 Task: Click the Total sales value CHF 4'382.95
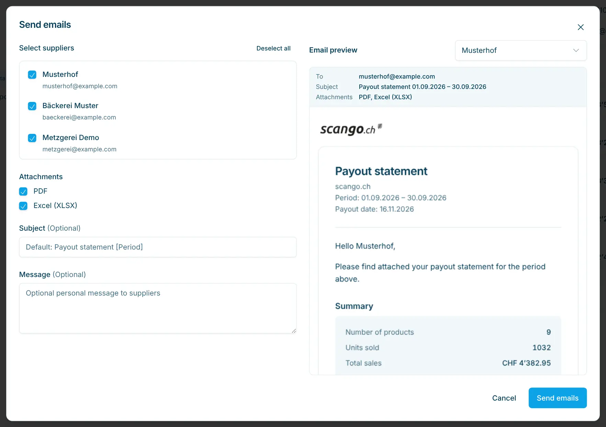526,363
